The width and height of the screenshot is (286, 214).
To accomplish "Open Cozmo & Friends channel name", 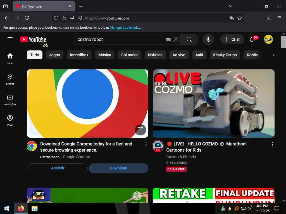I will (x=181, y=157).
